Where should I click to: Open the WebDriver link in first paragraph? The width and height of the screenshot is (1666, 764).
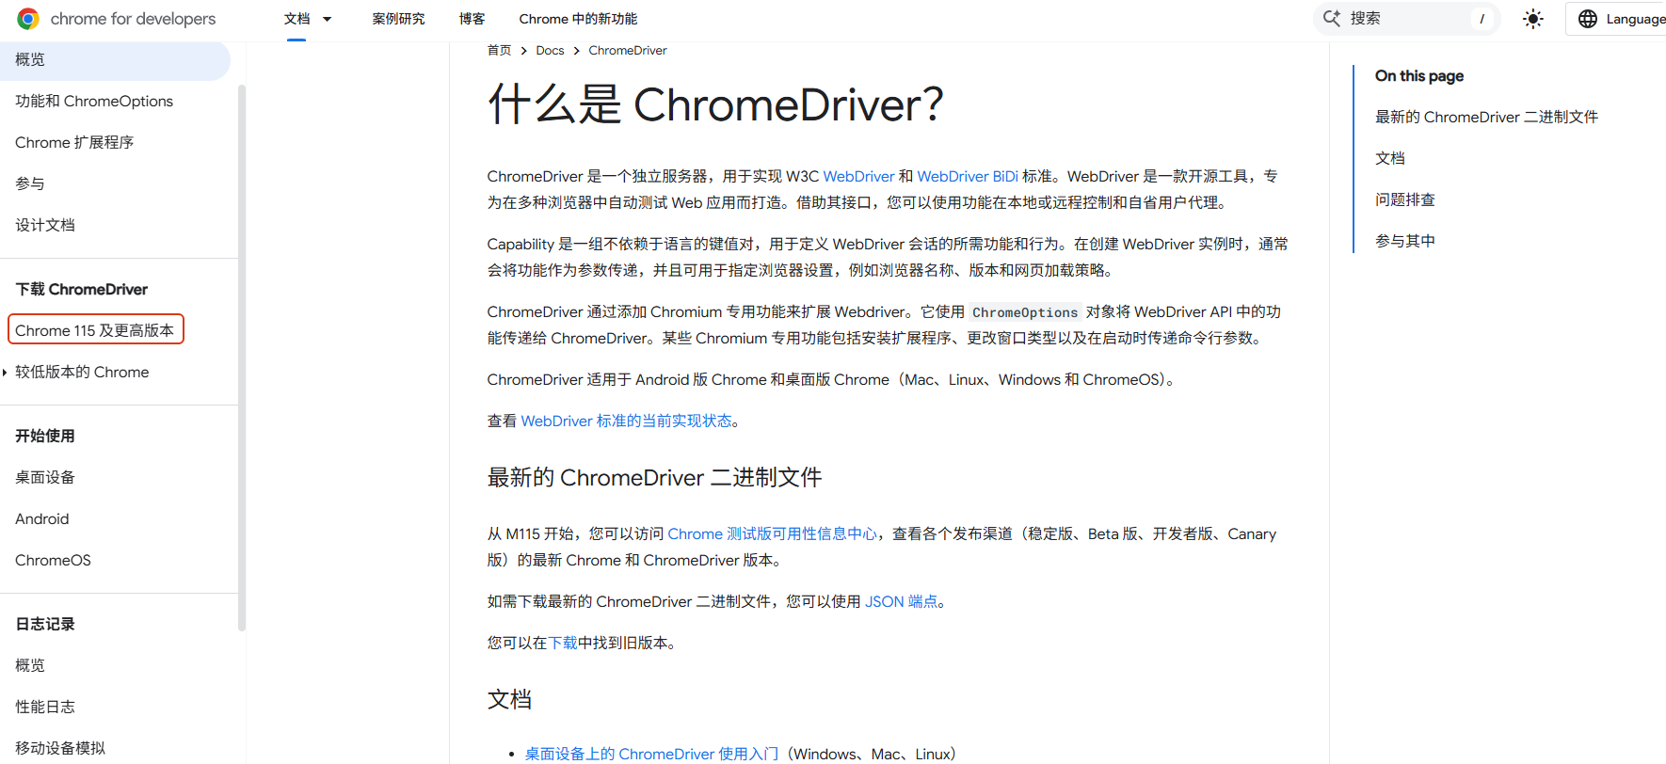pos(858,176)
